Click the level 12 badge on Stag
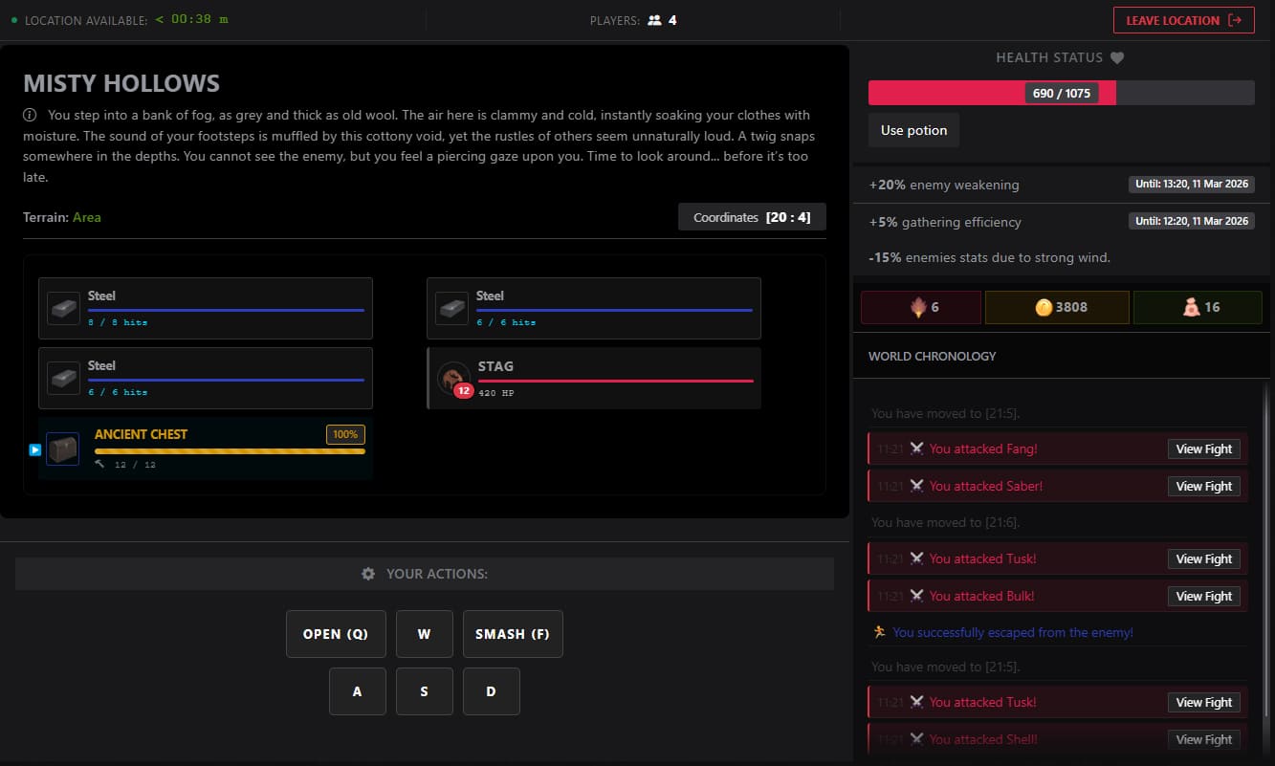 [463, 390]
